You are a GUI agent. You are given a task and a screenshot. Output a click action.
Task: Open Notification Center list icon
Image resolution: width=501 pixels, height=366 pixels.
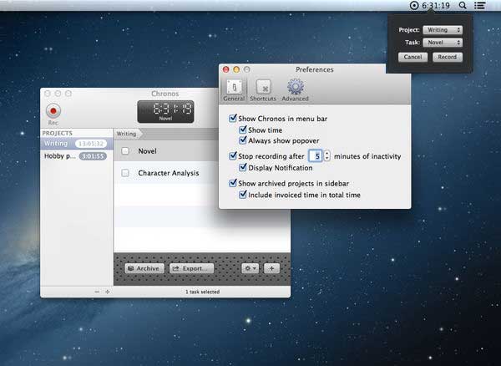pos(479,6)
